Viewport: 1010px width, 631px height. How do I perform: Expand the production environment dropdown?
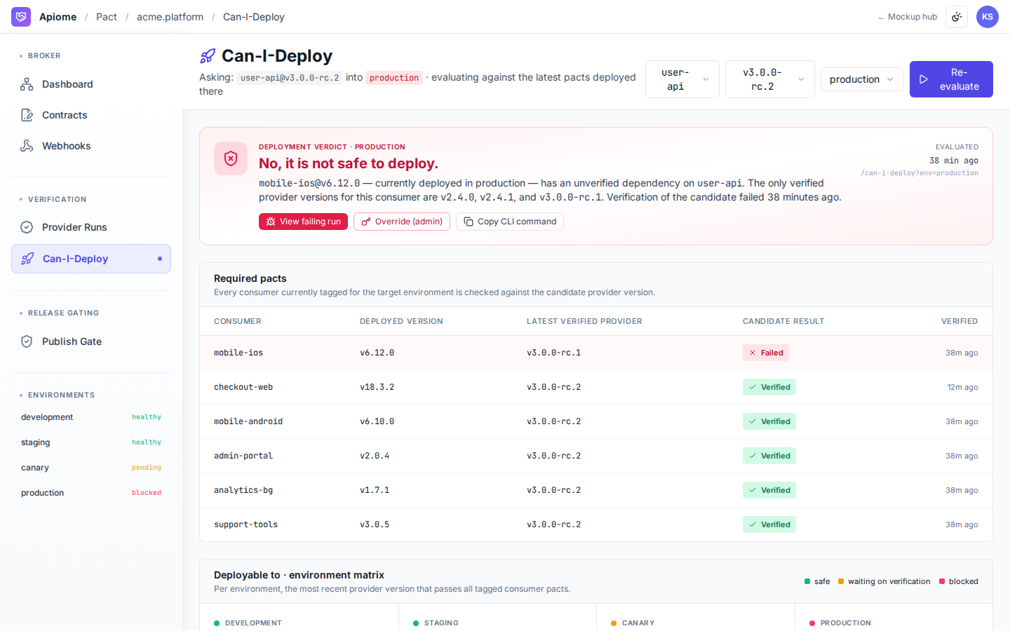[x=862, y=79]
